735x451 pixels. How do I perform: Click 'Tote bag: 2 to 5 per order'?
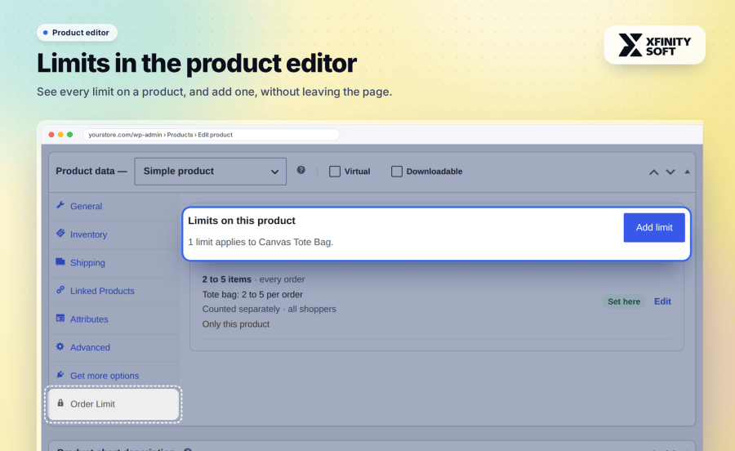tap(252, 294)
